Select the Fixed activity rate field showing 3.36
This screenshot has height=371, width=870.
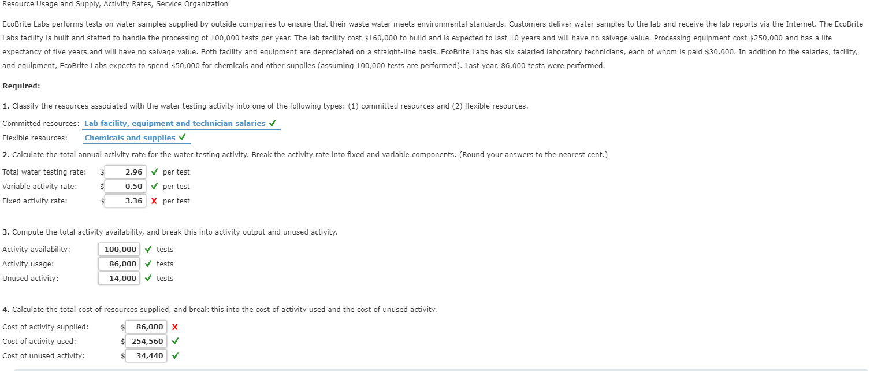(125, 201)
